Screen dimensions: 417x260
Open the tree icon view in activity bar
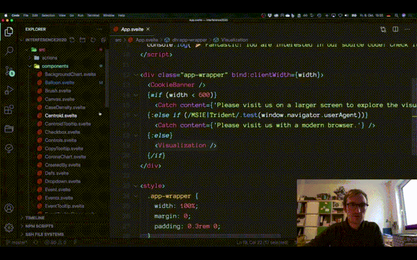click(9, 148)
